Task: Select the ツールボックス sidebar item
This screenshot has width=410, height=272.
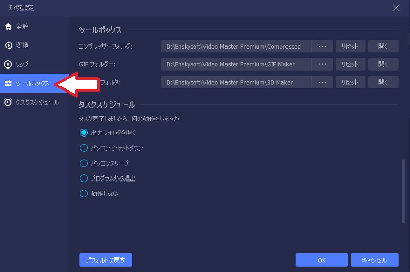Action: click(x=34, y=83)
